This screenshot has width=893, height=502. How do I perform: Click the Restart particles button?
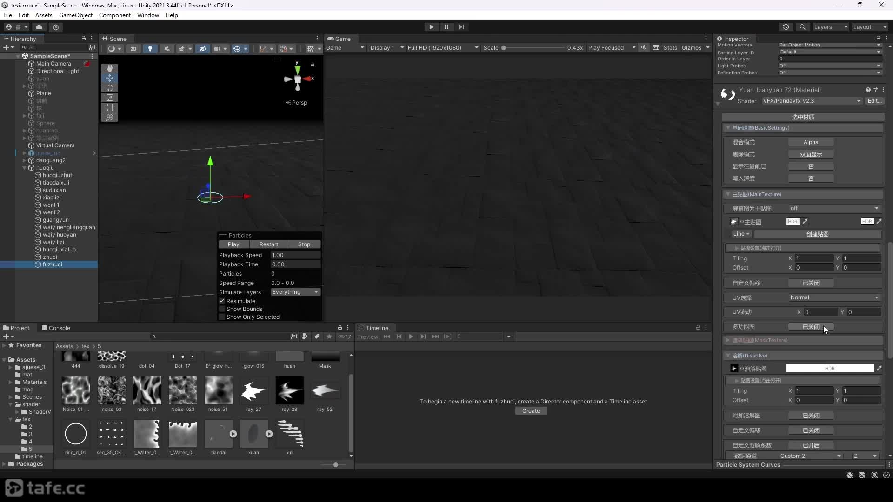click(269, 244)
